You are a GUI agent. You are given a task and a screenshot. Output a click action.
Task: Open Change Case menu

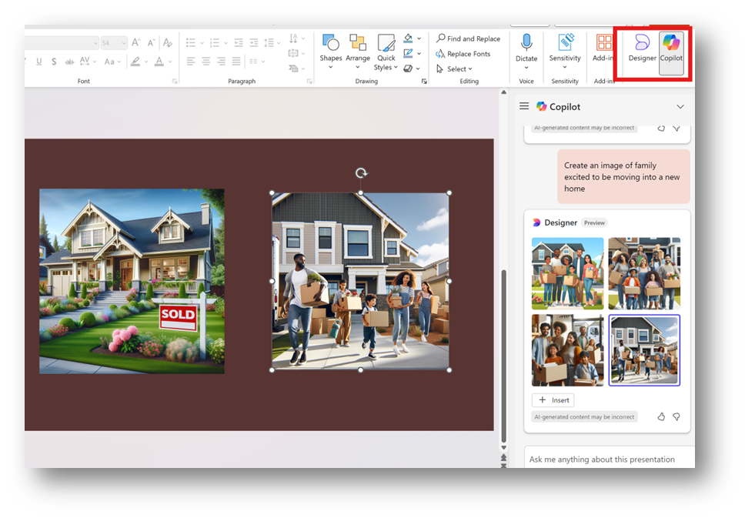112,62
